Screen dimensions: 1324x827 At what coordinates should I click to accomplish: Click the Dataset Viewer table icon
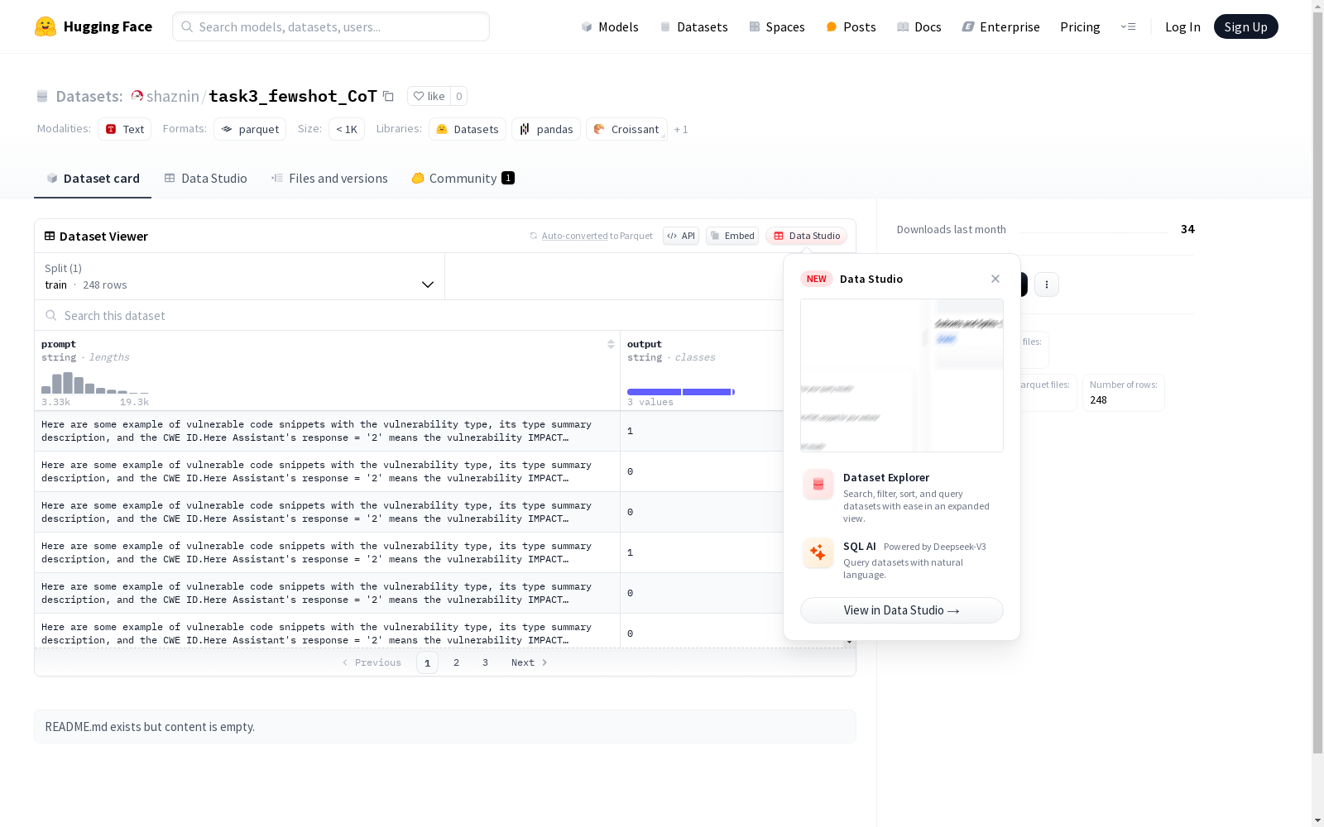pyautogui.click(x=50, y=236)
